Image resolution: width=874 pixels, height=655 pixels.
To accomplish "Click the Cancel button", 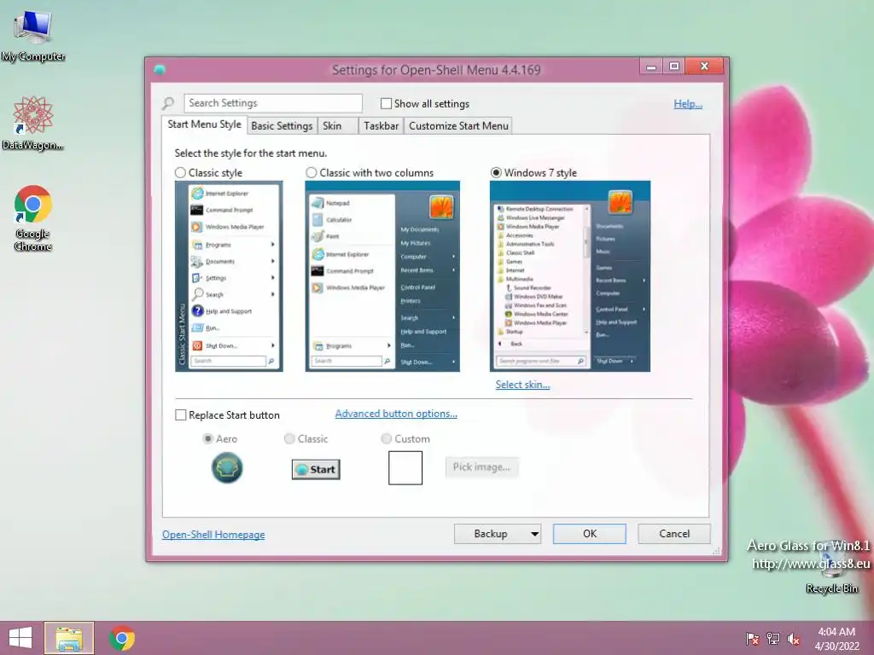I will [674, 534].
